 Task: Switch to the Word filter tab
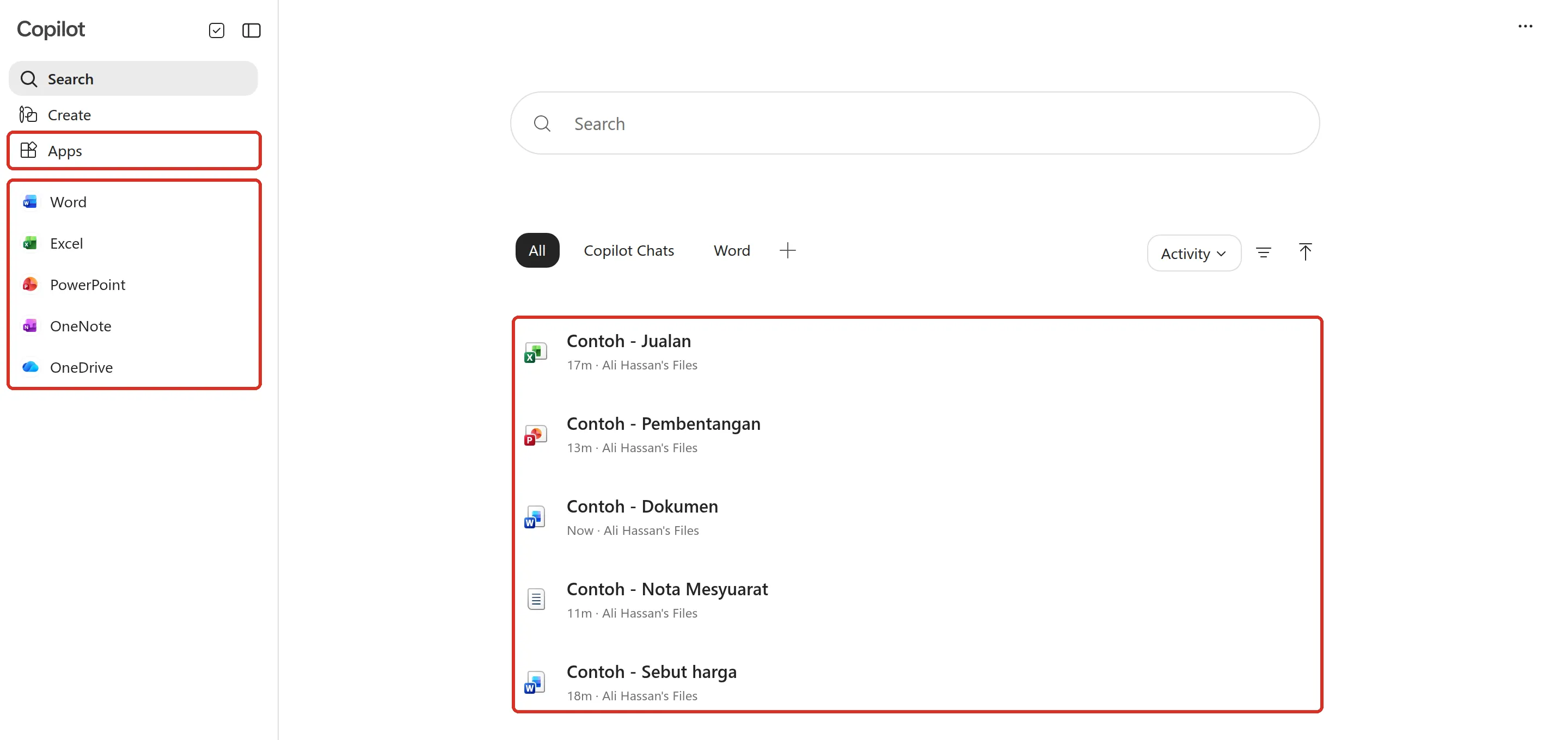(x=732, y=250)
